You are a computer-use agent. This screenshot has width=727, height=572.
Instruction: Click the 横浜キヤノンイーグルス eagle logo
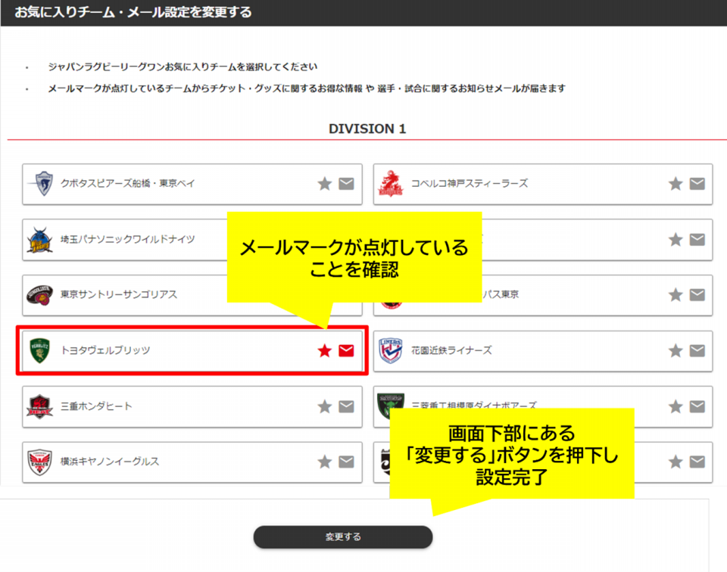[39, 462]
